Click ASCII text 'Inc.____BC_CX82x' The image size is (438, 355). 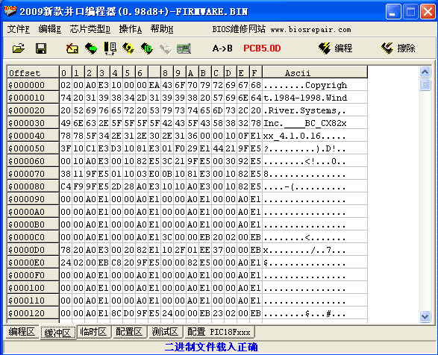click(x=305, y=123)
